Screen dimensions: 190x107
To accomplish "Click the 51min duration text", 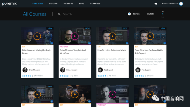I will click(76, 76).
